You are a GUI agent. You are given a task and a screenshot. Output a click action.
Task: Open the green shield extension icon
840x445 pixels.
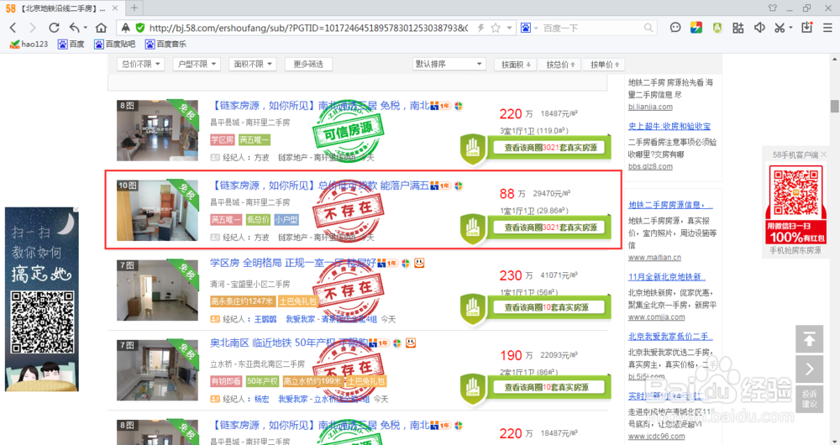coord(717,28)
